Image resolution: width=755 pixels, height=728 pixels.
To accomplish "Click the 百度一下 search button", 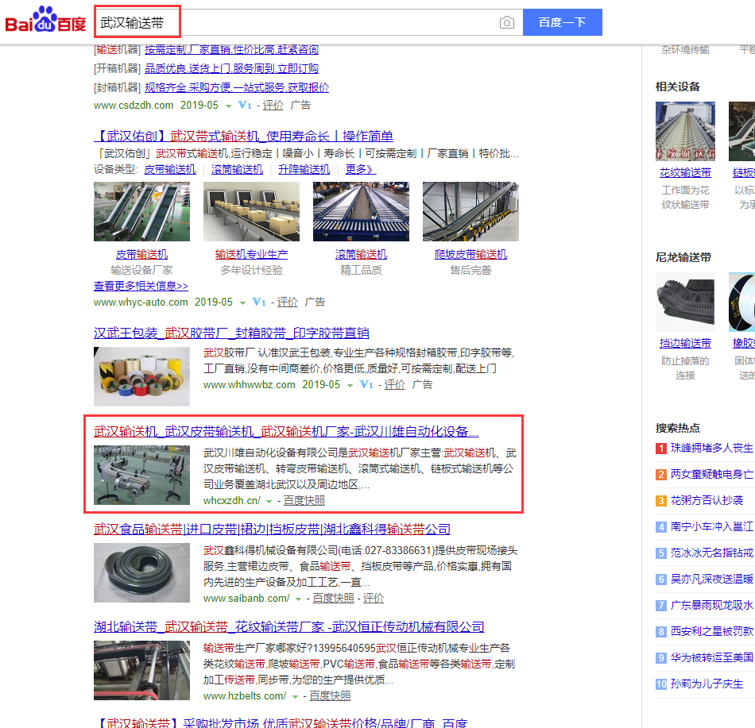I will click(563, 22).
